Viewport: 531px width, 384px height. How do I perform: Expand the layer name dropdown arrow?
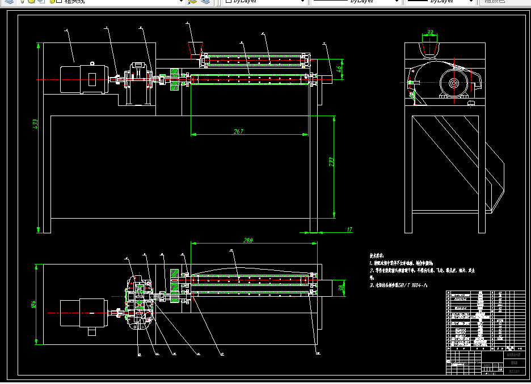click(181, 1)
